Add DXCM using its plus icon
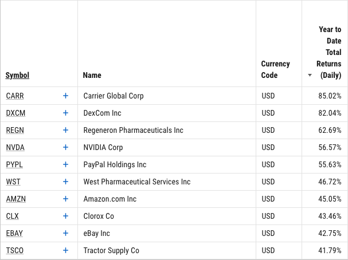348x260 pixels. coord(65,113)
